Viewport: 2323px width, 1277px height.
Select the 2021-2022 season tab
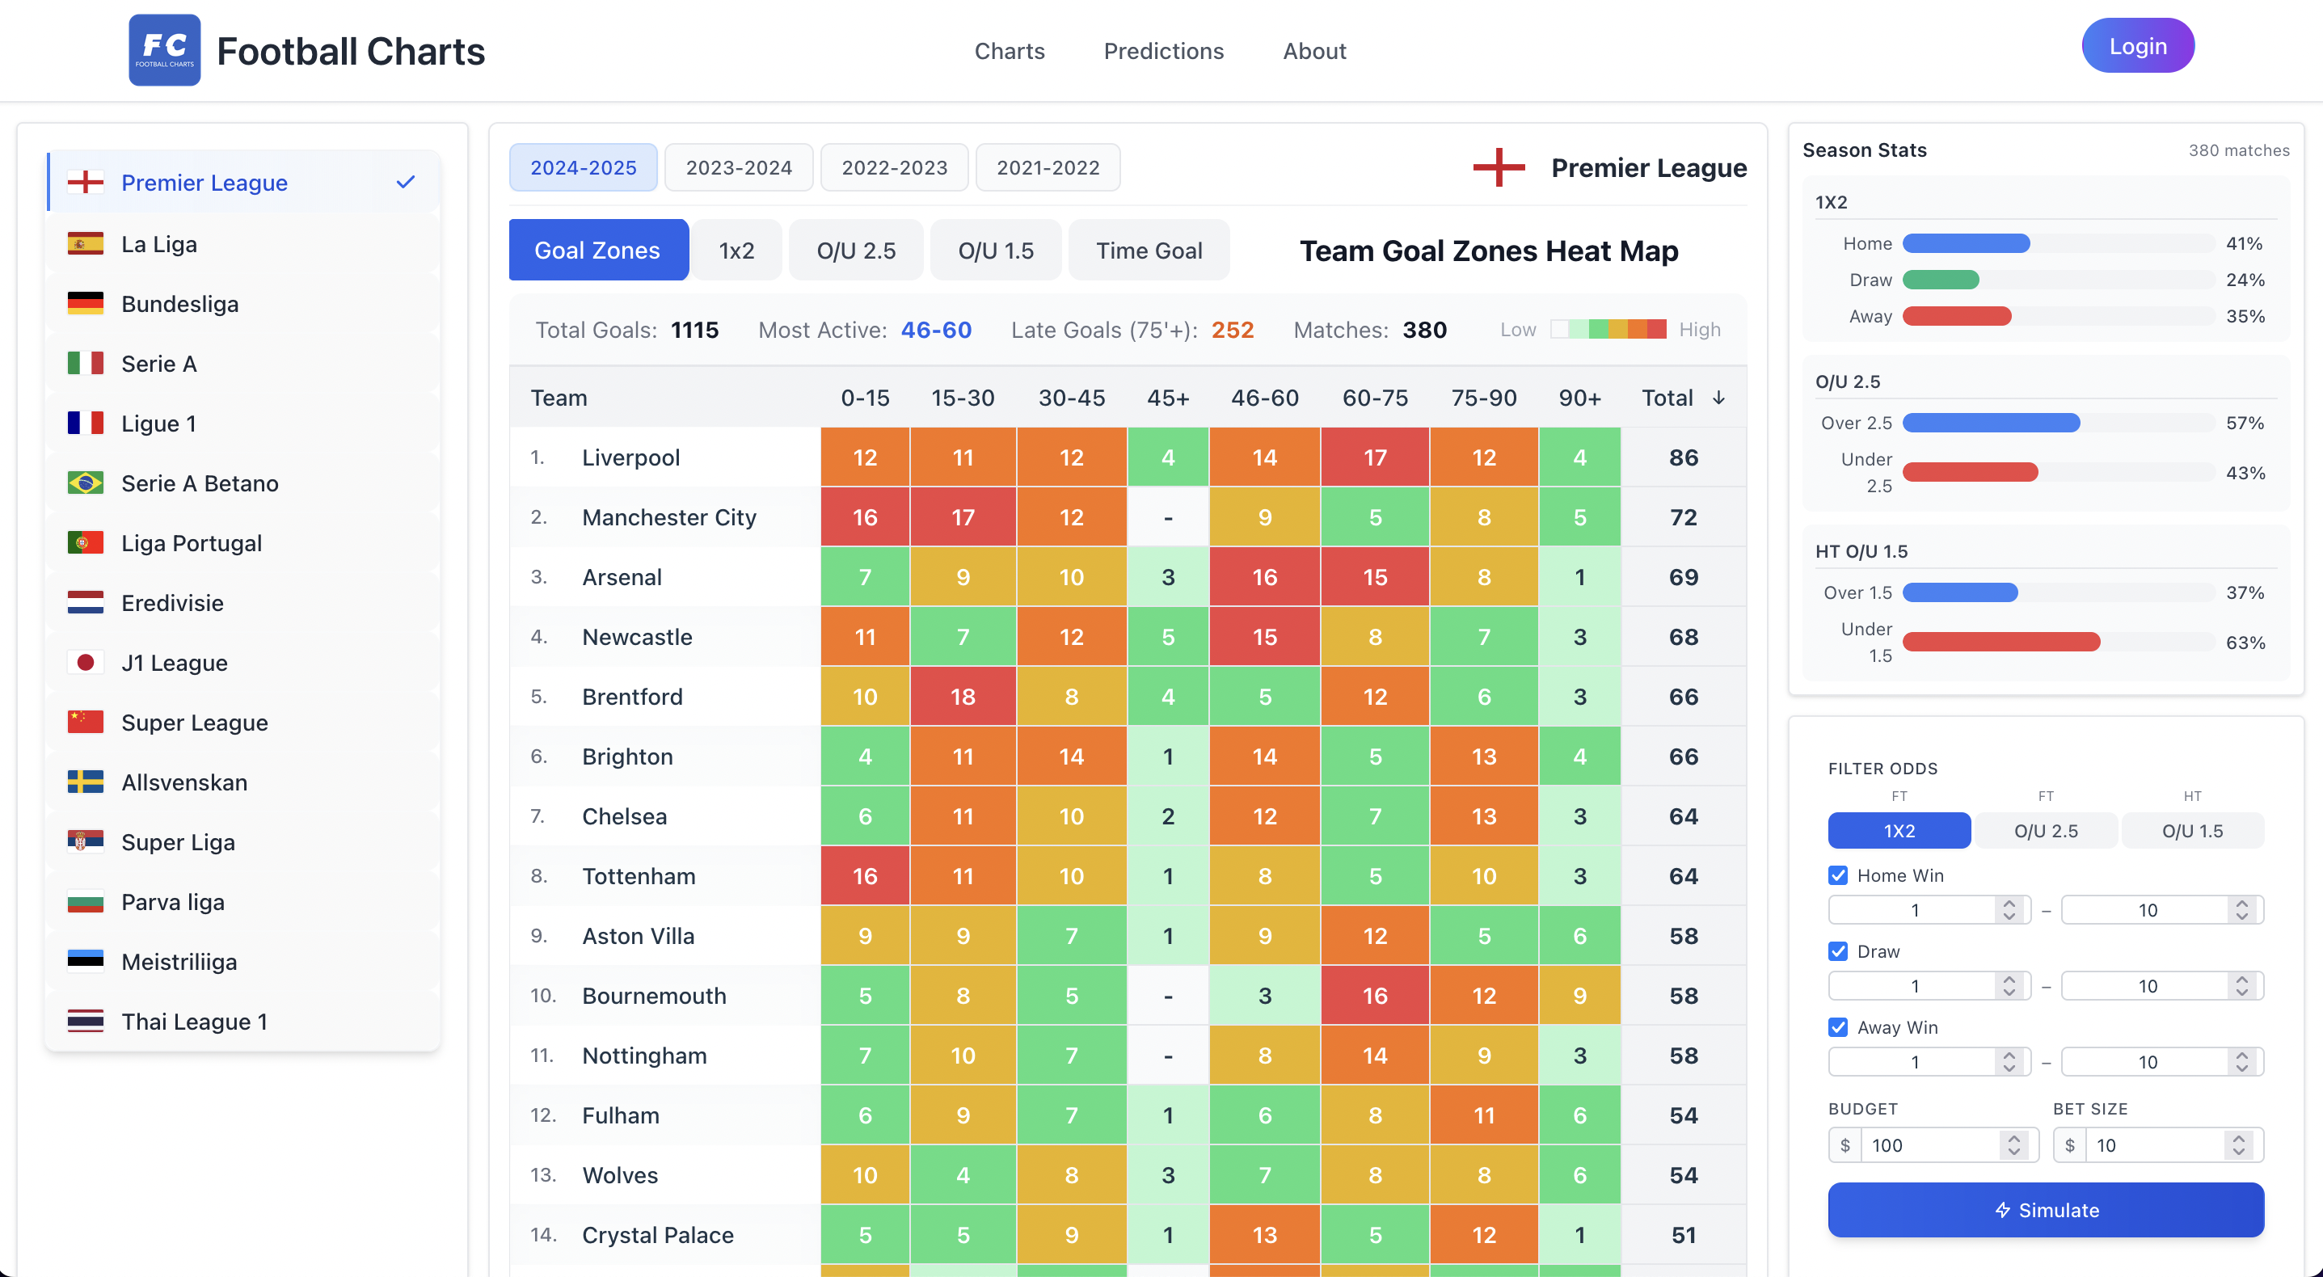tap(1048, 168)
